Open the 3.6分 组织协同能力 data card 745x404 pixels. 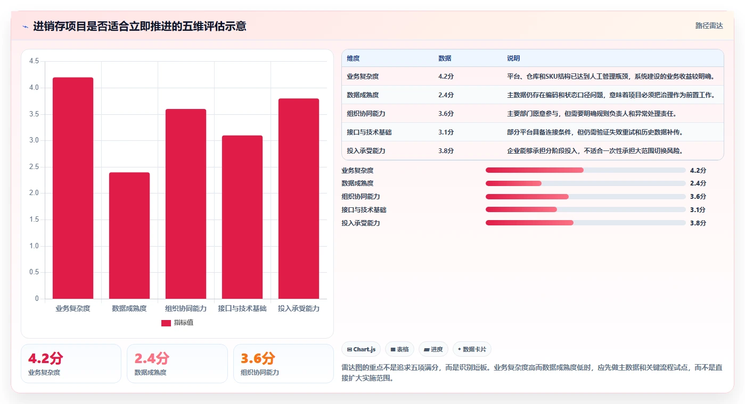pos(283,364)
